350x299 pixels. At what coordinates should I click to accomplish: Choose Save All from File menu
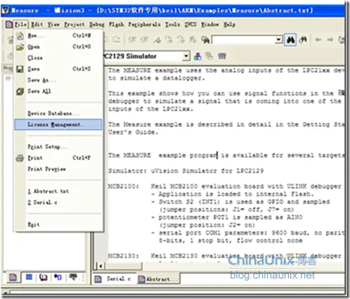click(x=58, y=91)
